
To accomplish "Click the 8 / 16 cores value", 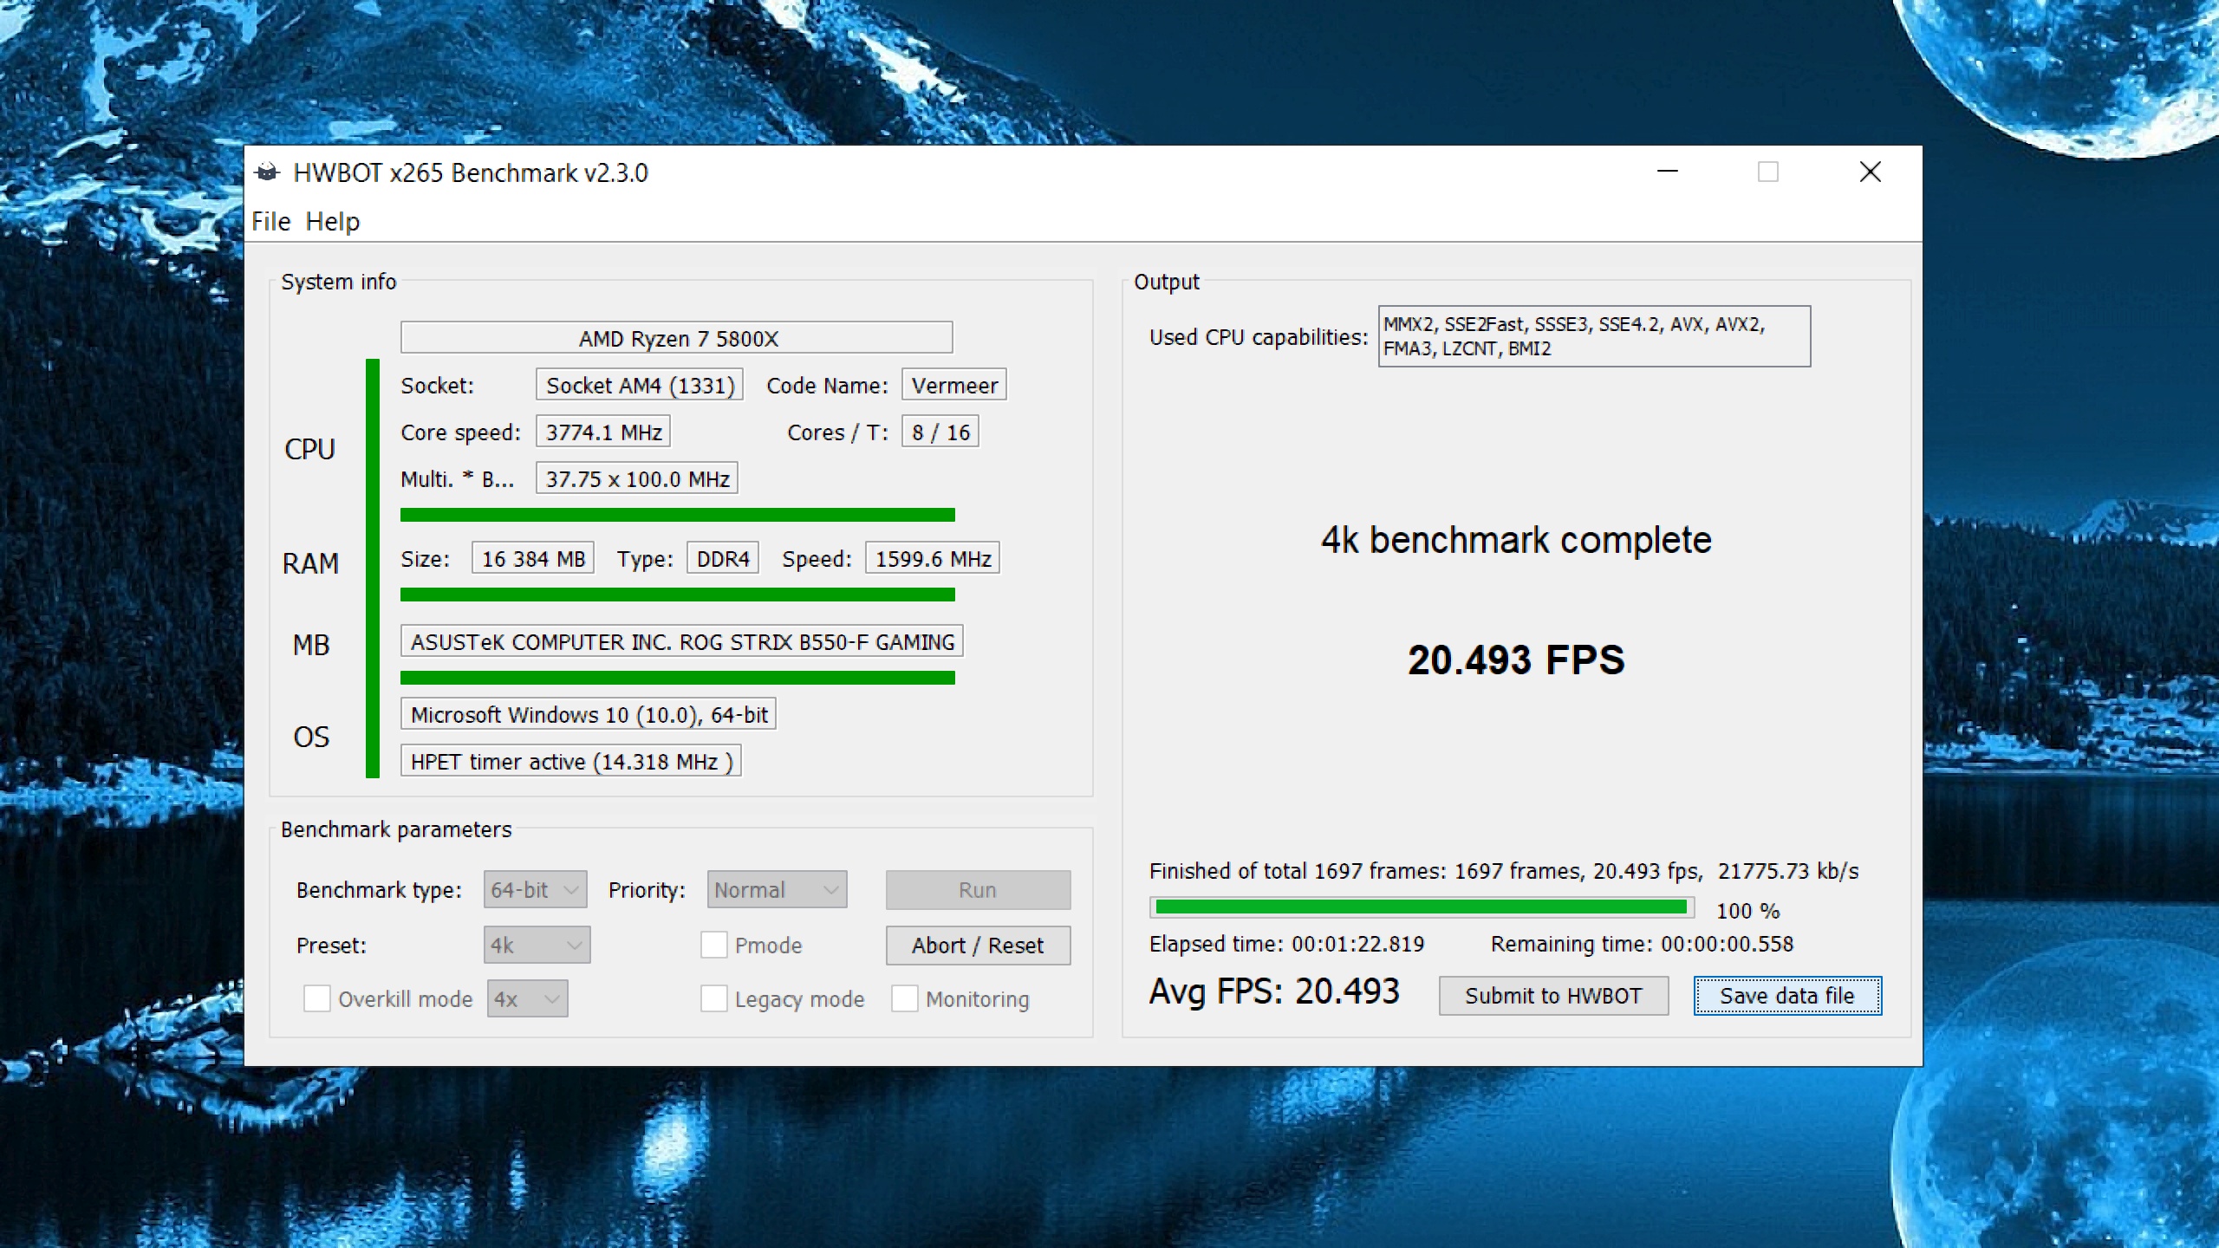I will coord(940,432).
